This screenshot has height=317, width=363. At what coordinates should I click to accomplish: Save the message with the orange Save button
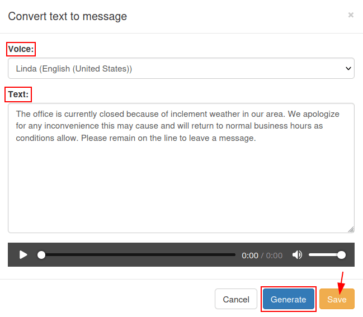click(337, 299)
